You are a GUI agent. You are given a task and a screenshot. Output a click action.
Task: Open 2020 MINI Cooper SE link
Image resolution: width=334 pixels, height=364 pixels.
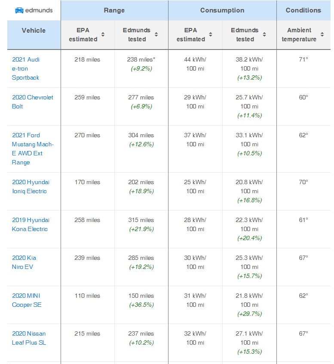[27, 300]
